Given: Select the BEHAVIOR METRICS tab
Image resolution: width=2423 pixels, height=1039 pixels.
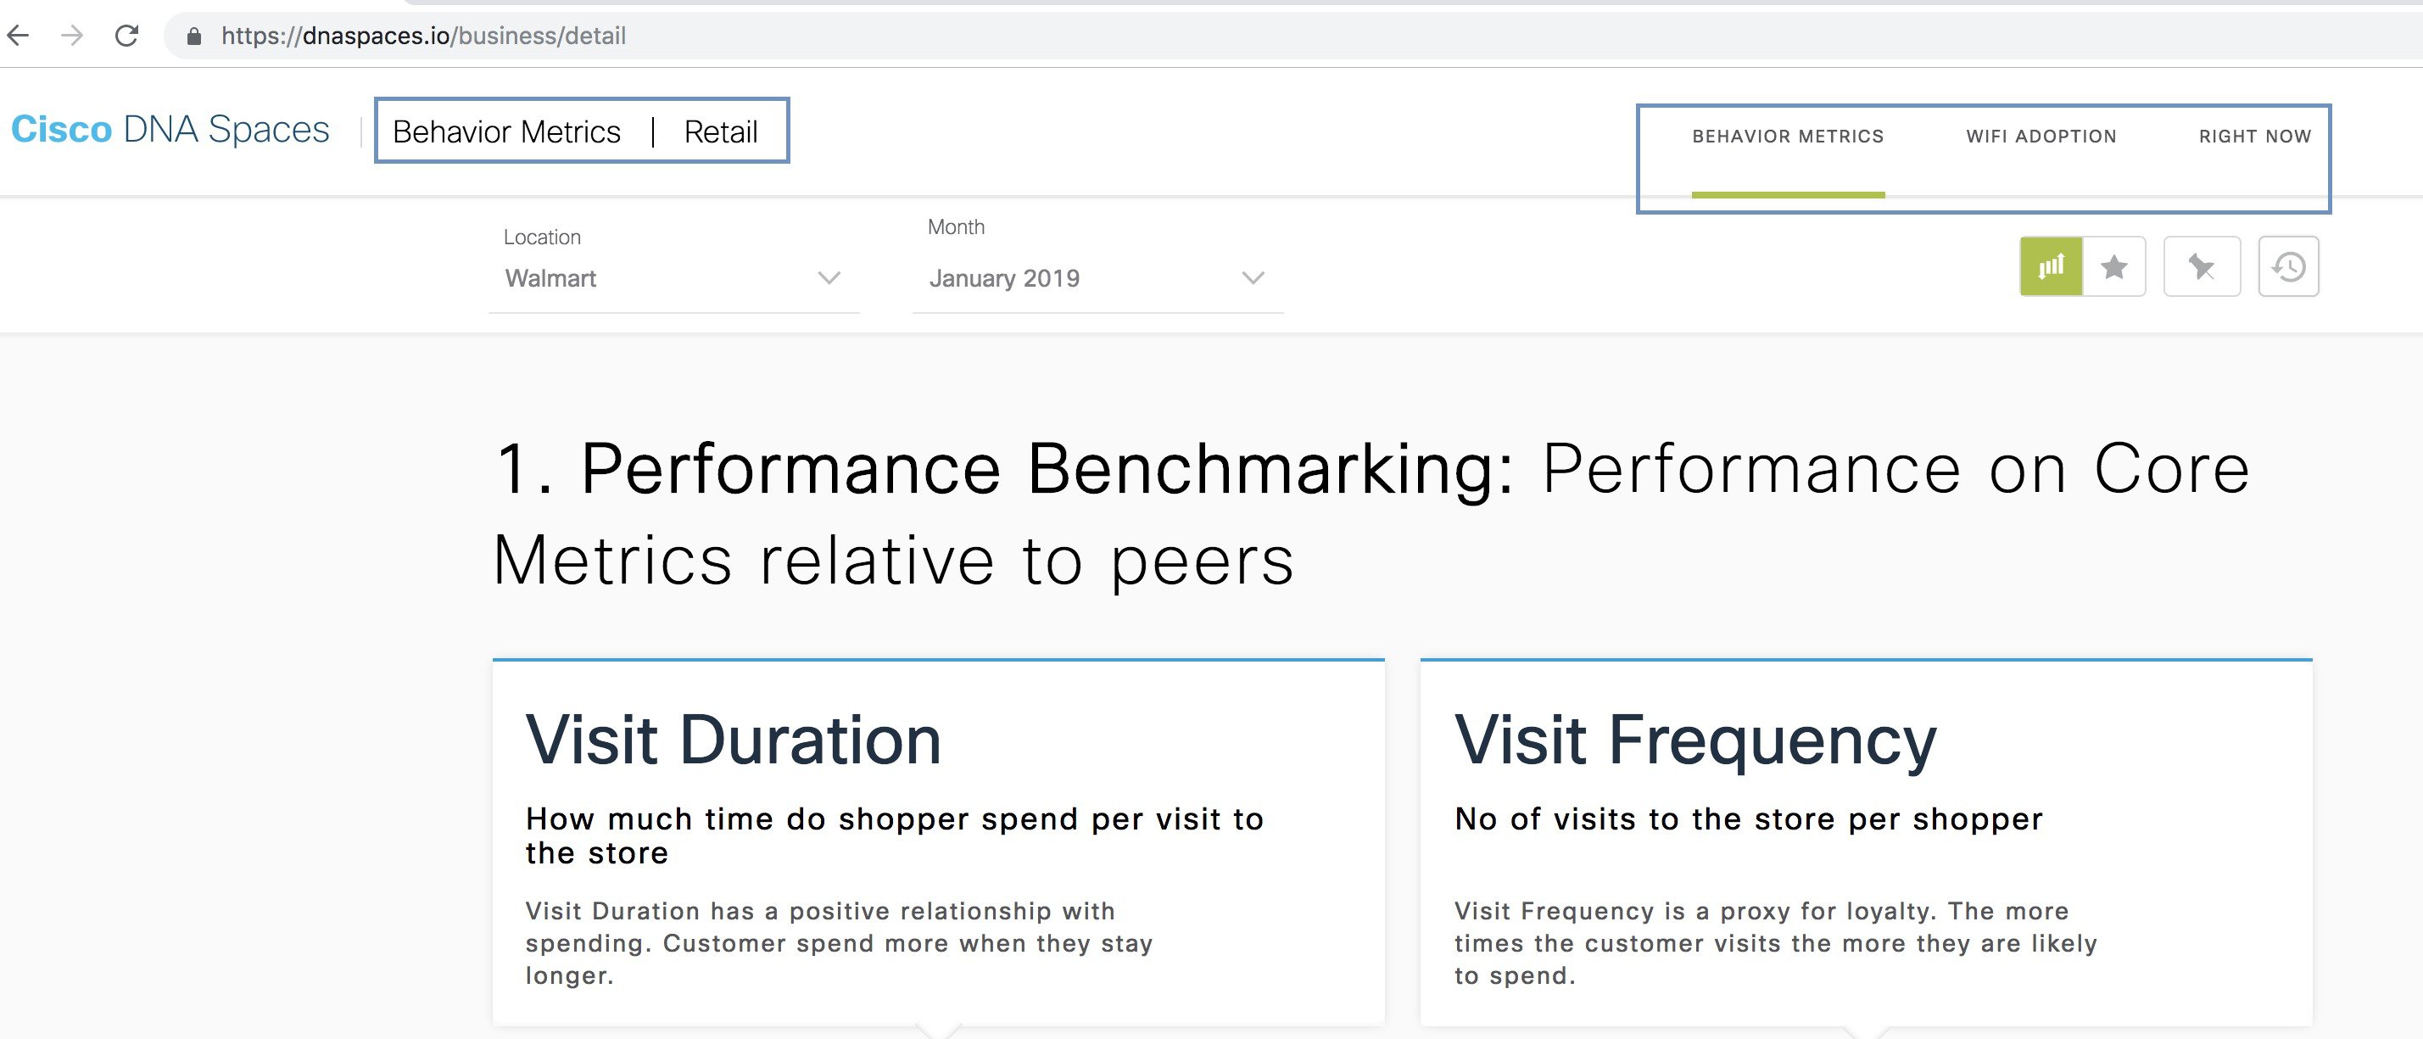Looking at the screenshot, I should click(x=1788, y=137).
